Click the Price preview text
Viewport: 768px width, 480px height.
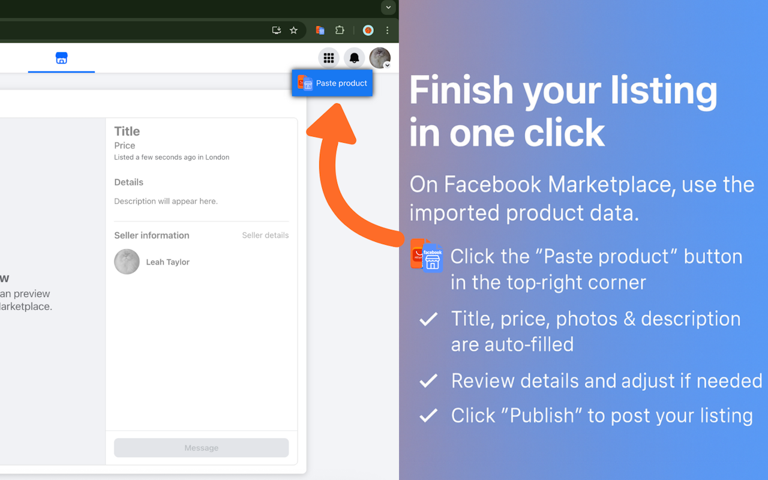tap(125, 145)
